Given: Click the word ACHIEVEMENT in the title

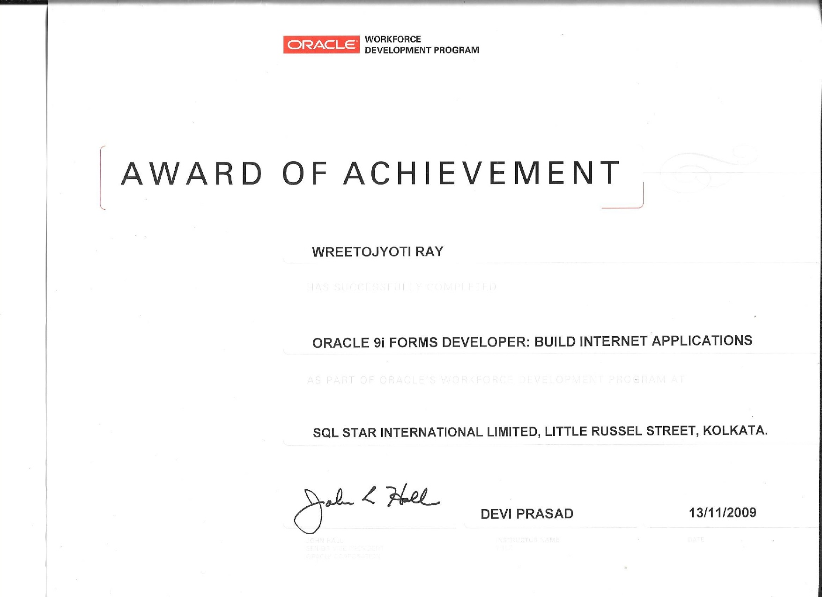Looking at the screenshot, I should 482,173.
